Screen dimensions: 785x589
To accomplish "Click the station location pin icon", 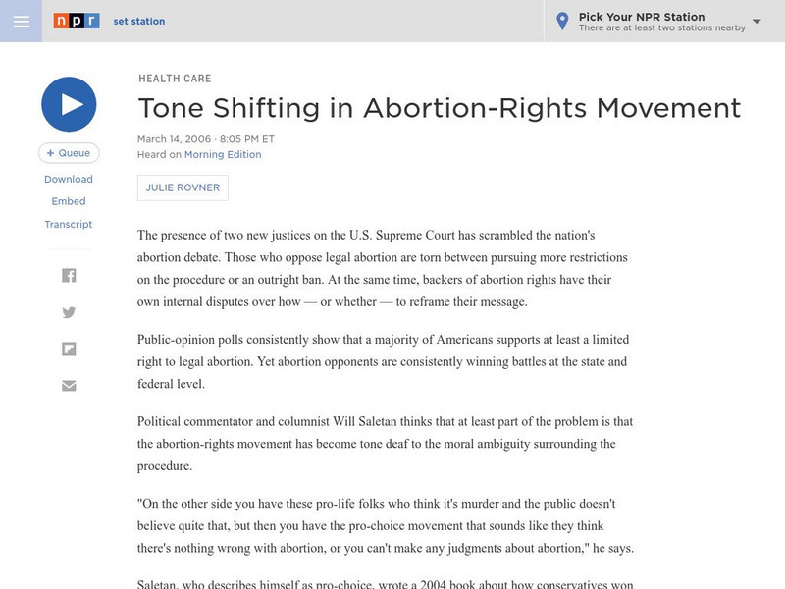I will 562,21.
